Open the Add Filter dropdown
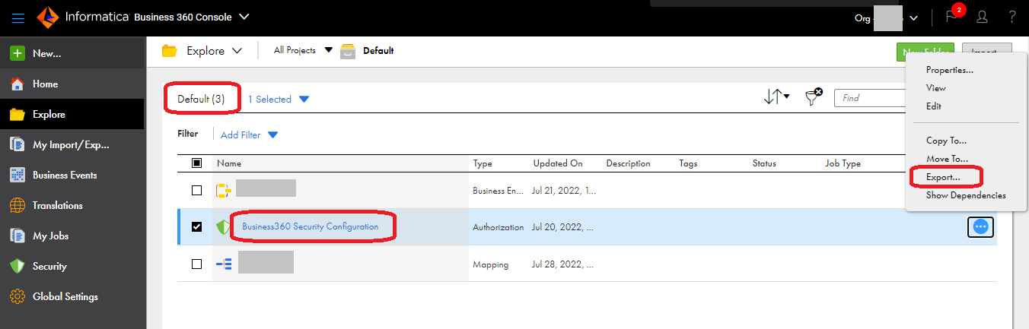This screenshot has width=1029, height=329. click(x=249, y=134)
